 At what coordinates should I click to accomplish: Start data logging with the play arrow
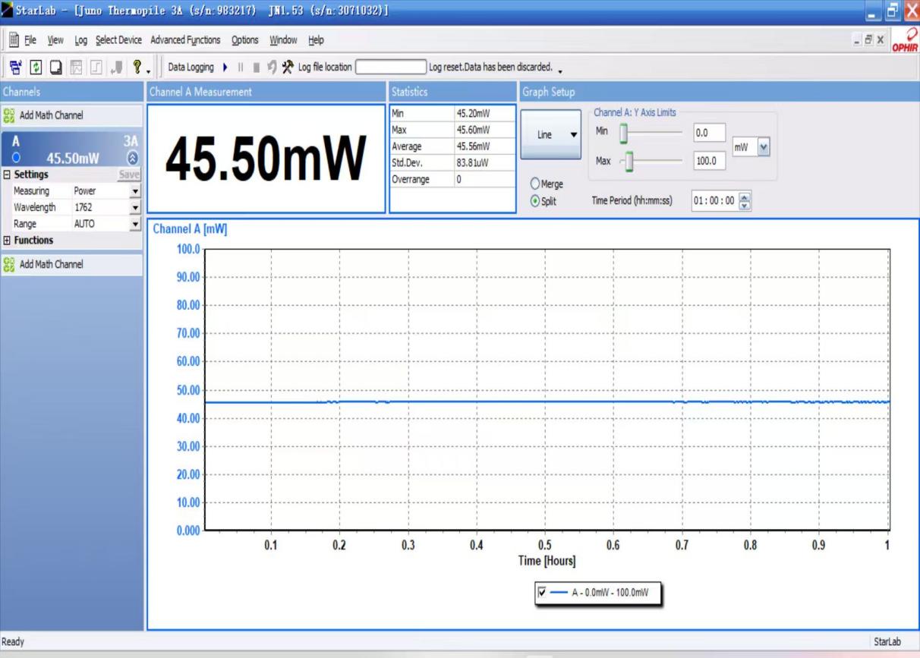[x=225, y=67]
